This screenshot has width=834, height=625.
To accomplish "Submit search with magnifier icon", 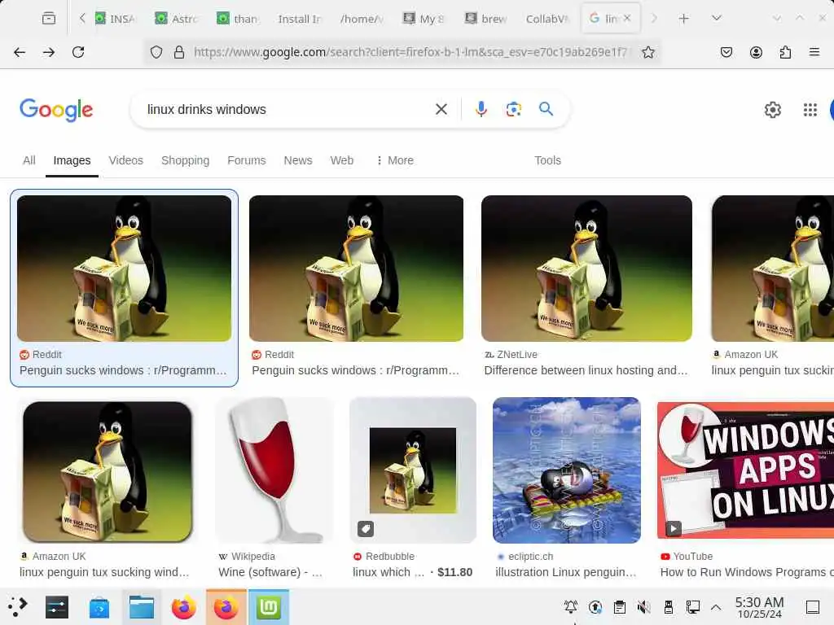I will (x=546, y=109).
